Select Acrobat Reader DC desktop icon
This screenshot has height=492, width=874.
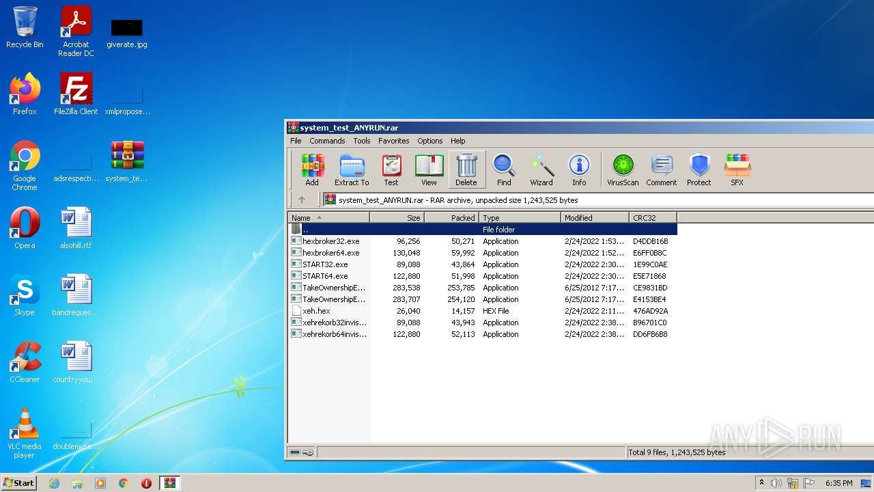pyautogui.click(x=76, y=31)
